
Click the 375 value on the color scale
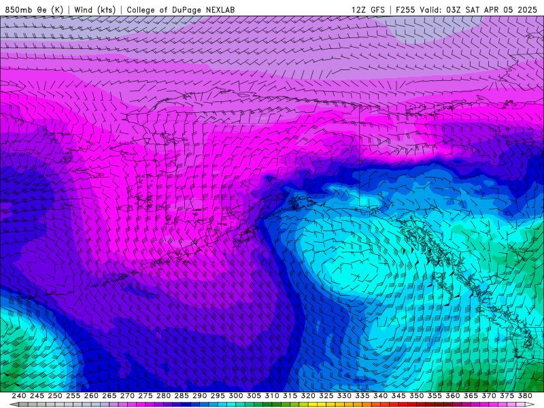click(507, 396)
